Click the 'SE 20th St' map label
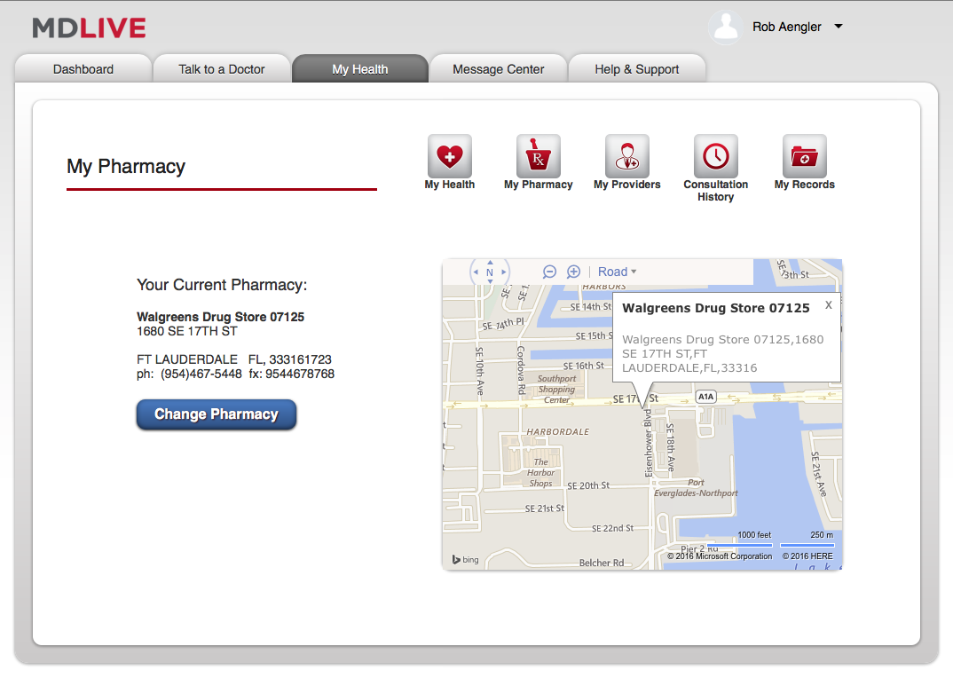Screen dimensions: 953x678 click(x=588, y=485)
